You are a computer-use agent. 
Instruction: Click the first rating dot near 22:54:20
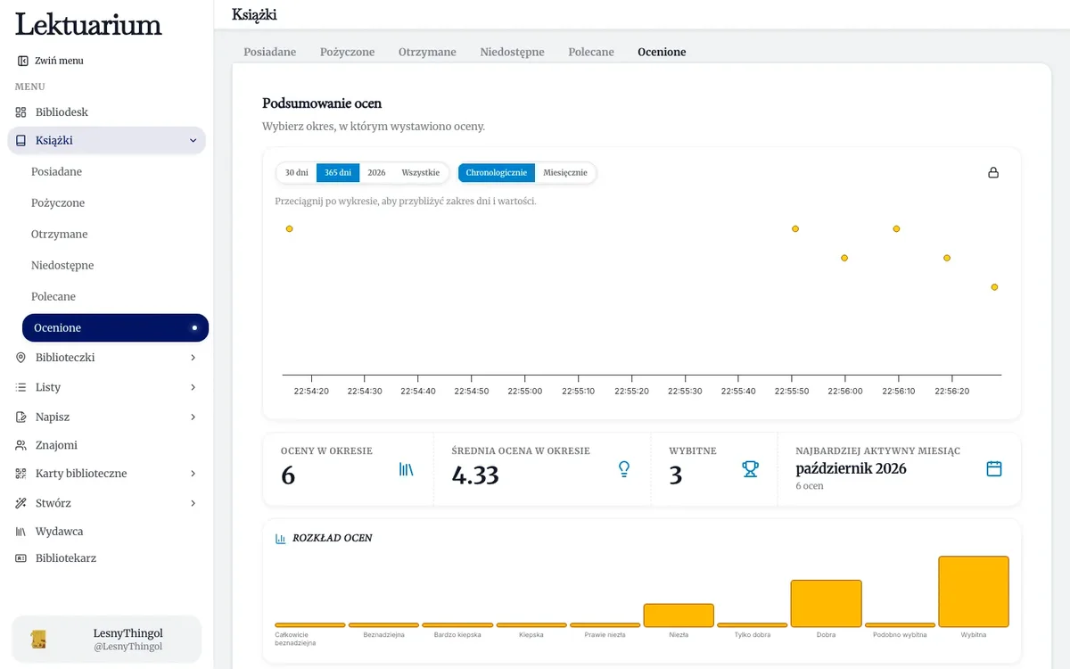[289, 229]
